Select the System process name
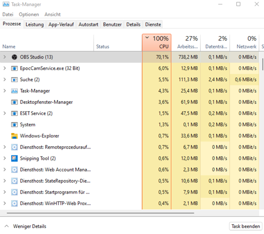Image resolution: width=264 pixels, height=234 pixels. tap(28, 125)
